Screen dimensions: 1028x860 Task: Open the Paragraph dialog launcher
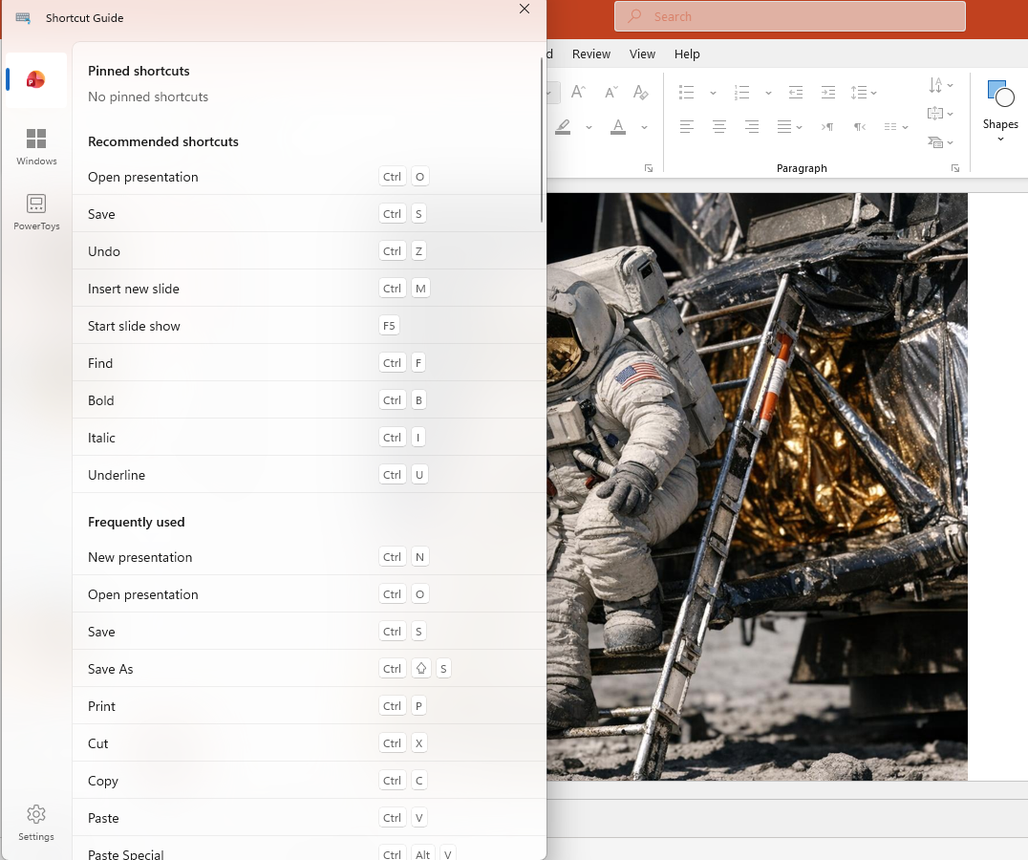(x=955, y=168)
